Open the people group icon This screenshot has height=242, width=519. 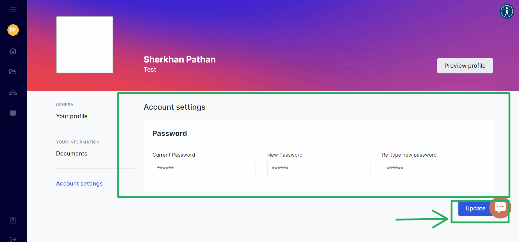click(13, 93)
